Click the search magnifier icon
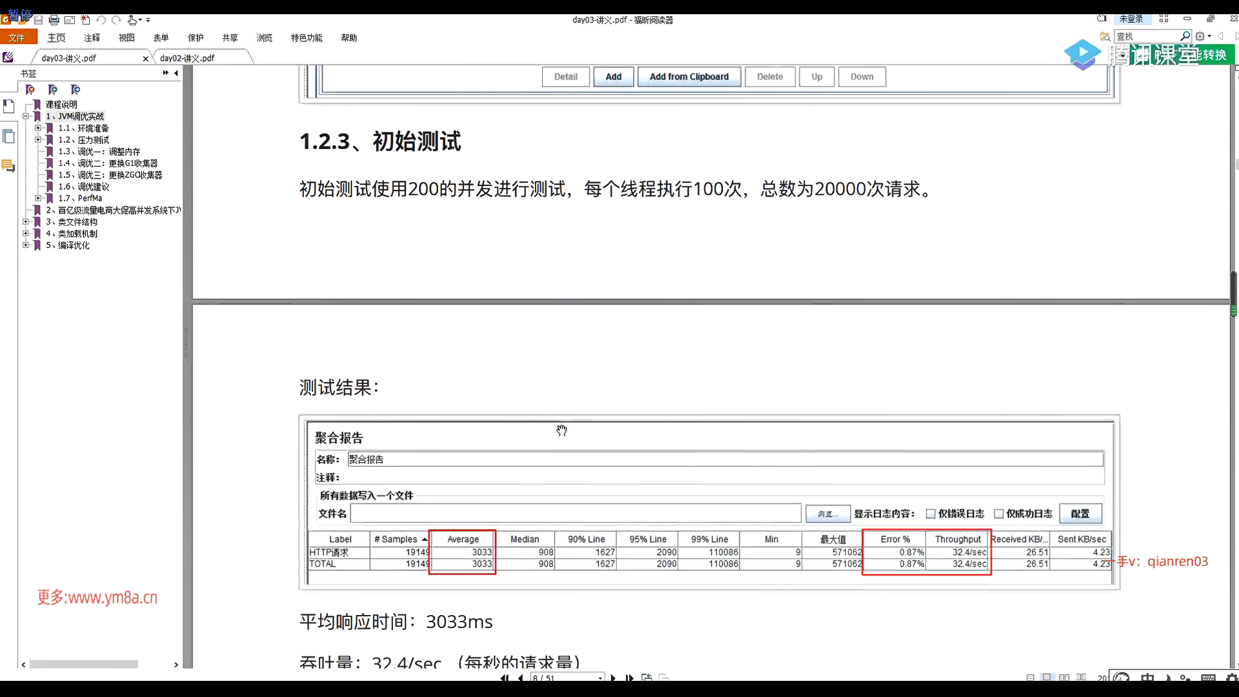Screen dimensions: 1239x697 tap(1185, 36)
